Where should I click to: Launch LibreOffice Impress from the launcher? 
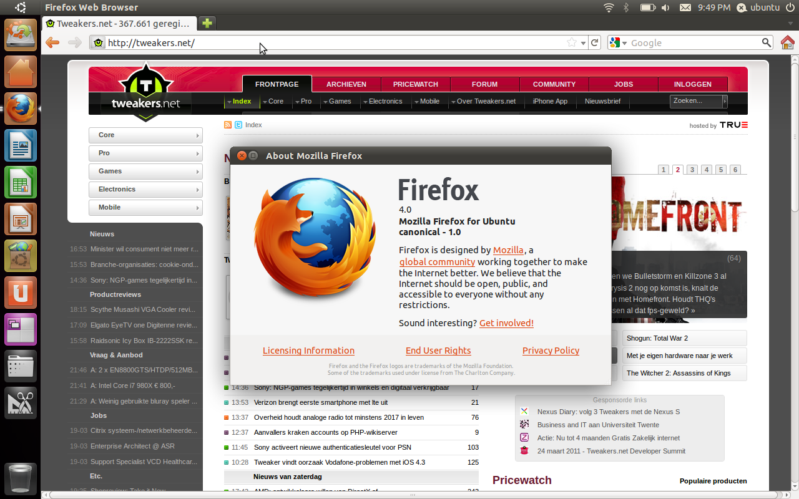pyautogui.click(x=21, y=219)
